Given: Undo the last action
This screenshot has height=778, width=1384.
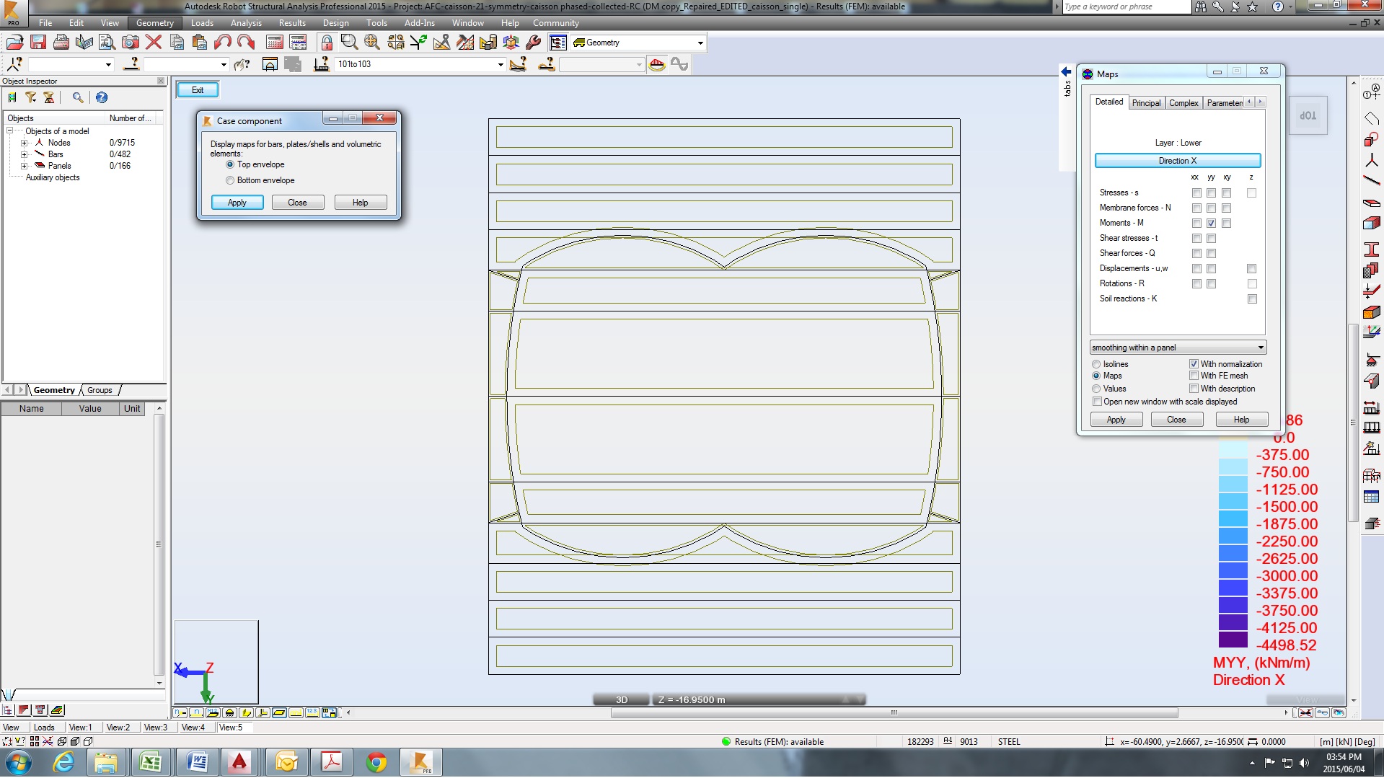Looking at the screenshot, I should 222,42.
